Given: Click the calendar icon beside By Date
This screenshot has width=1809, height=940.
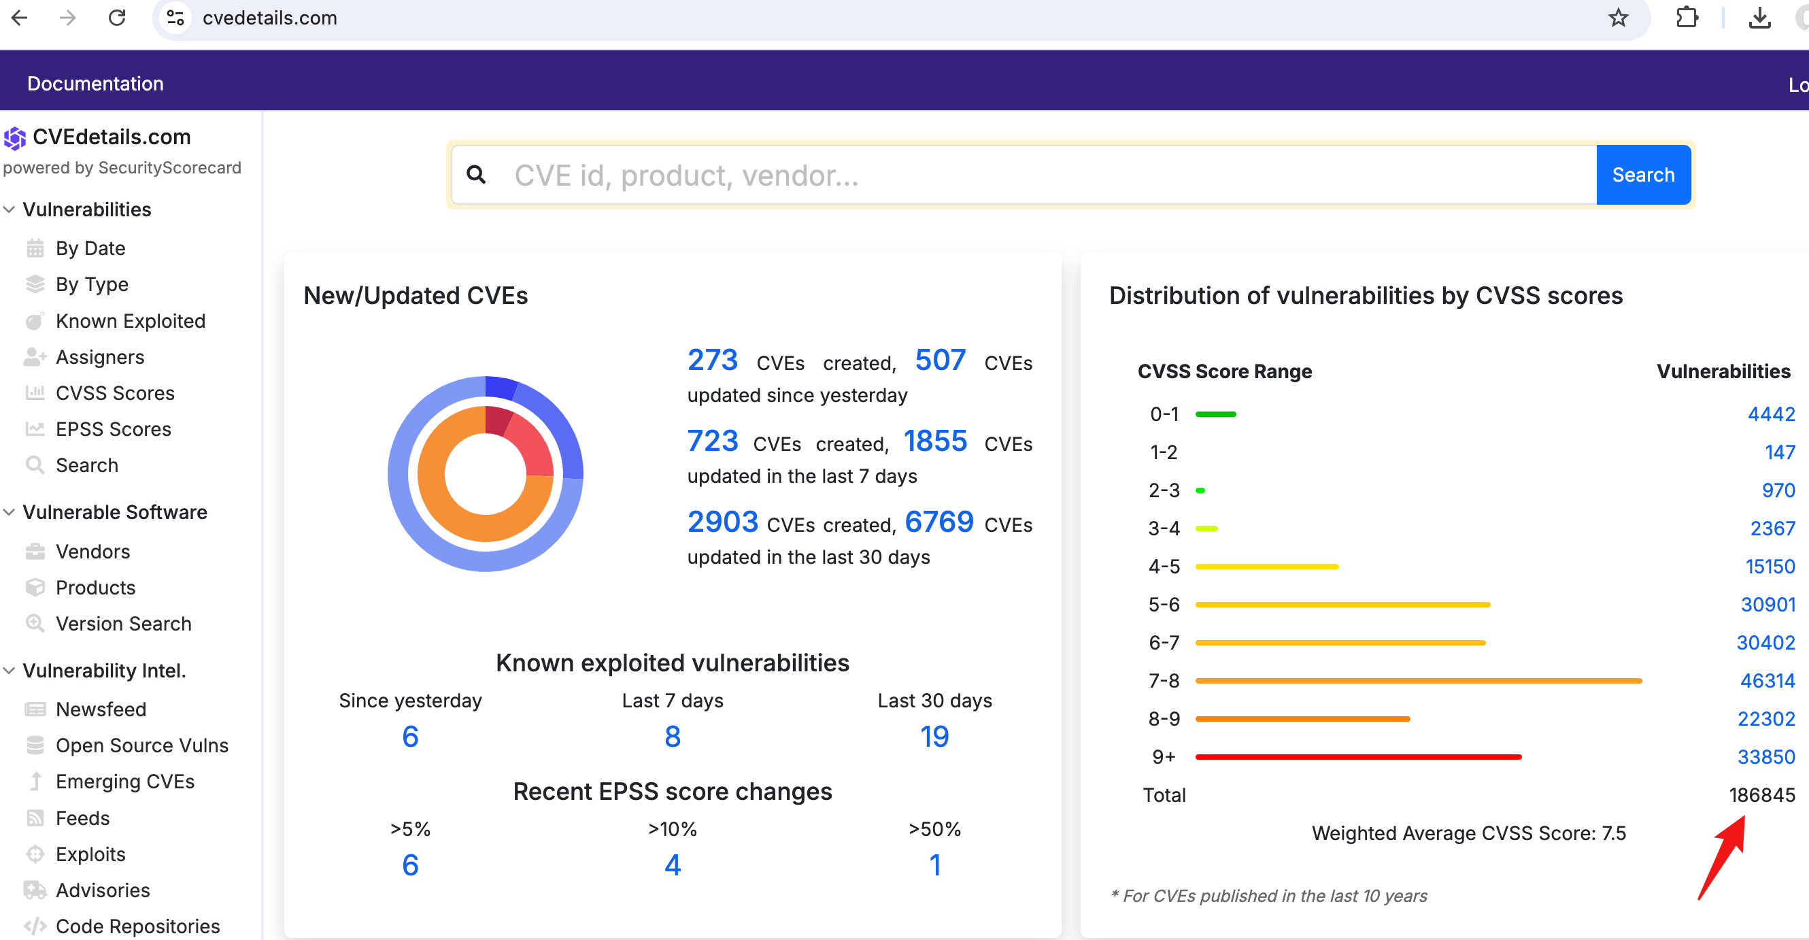Looking at the screenshot, I should tap(35, 248).
